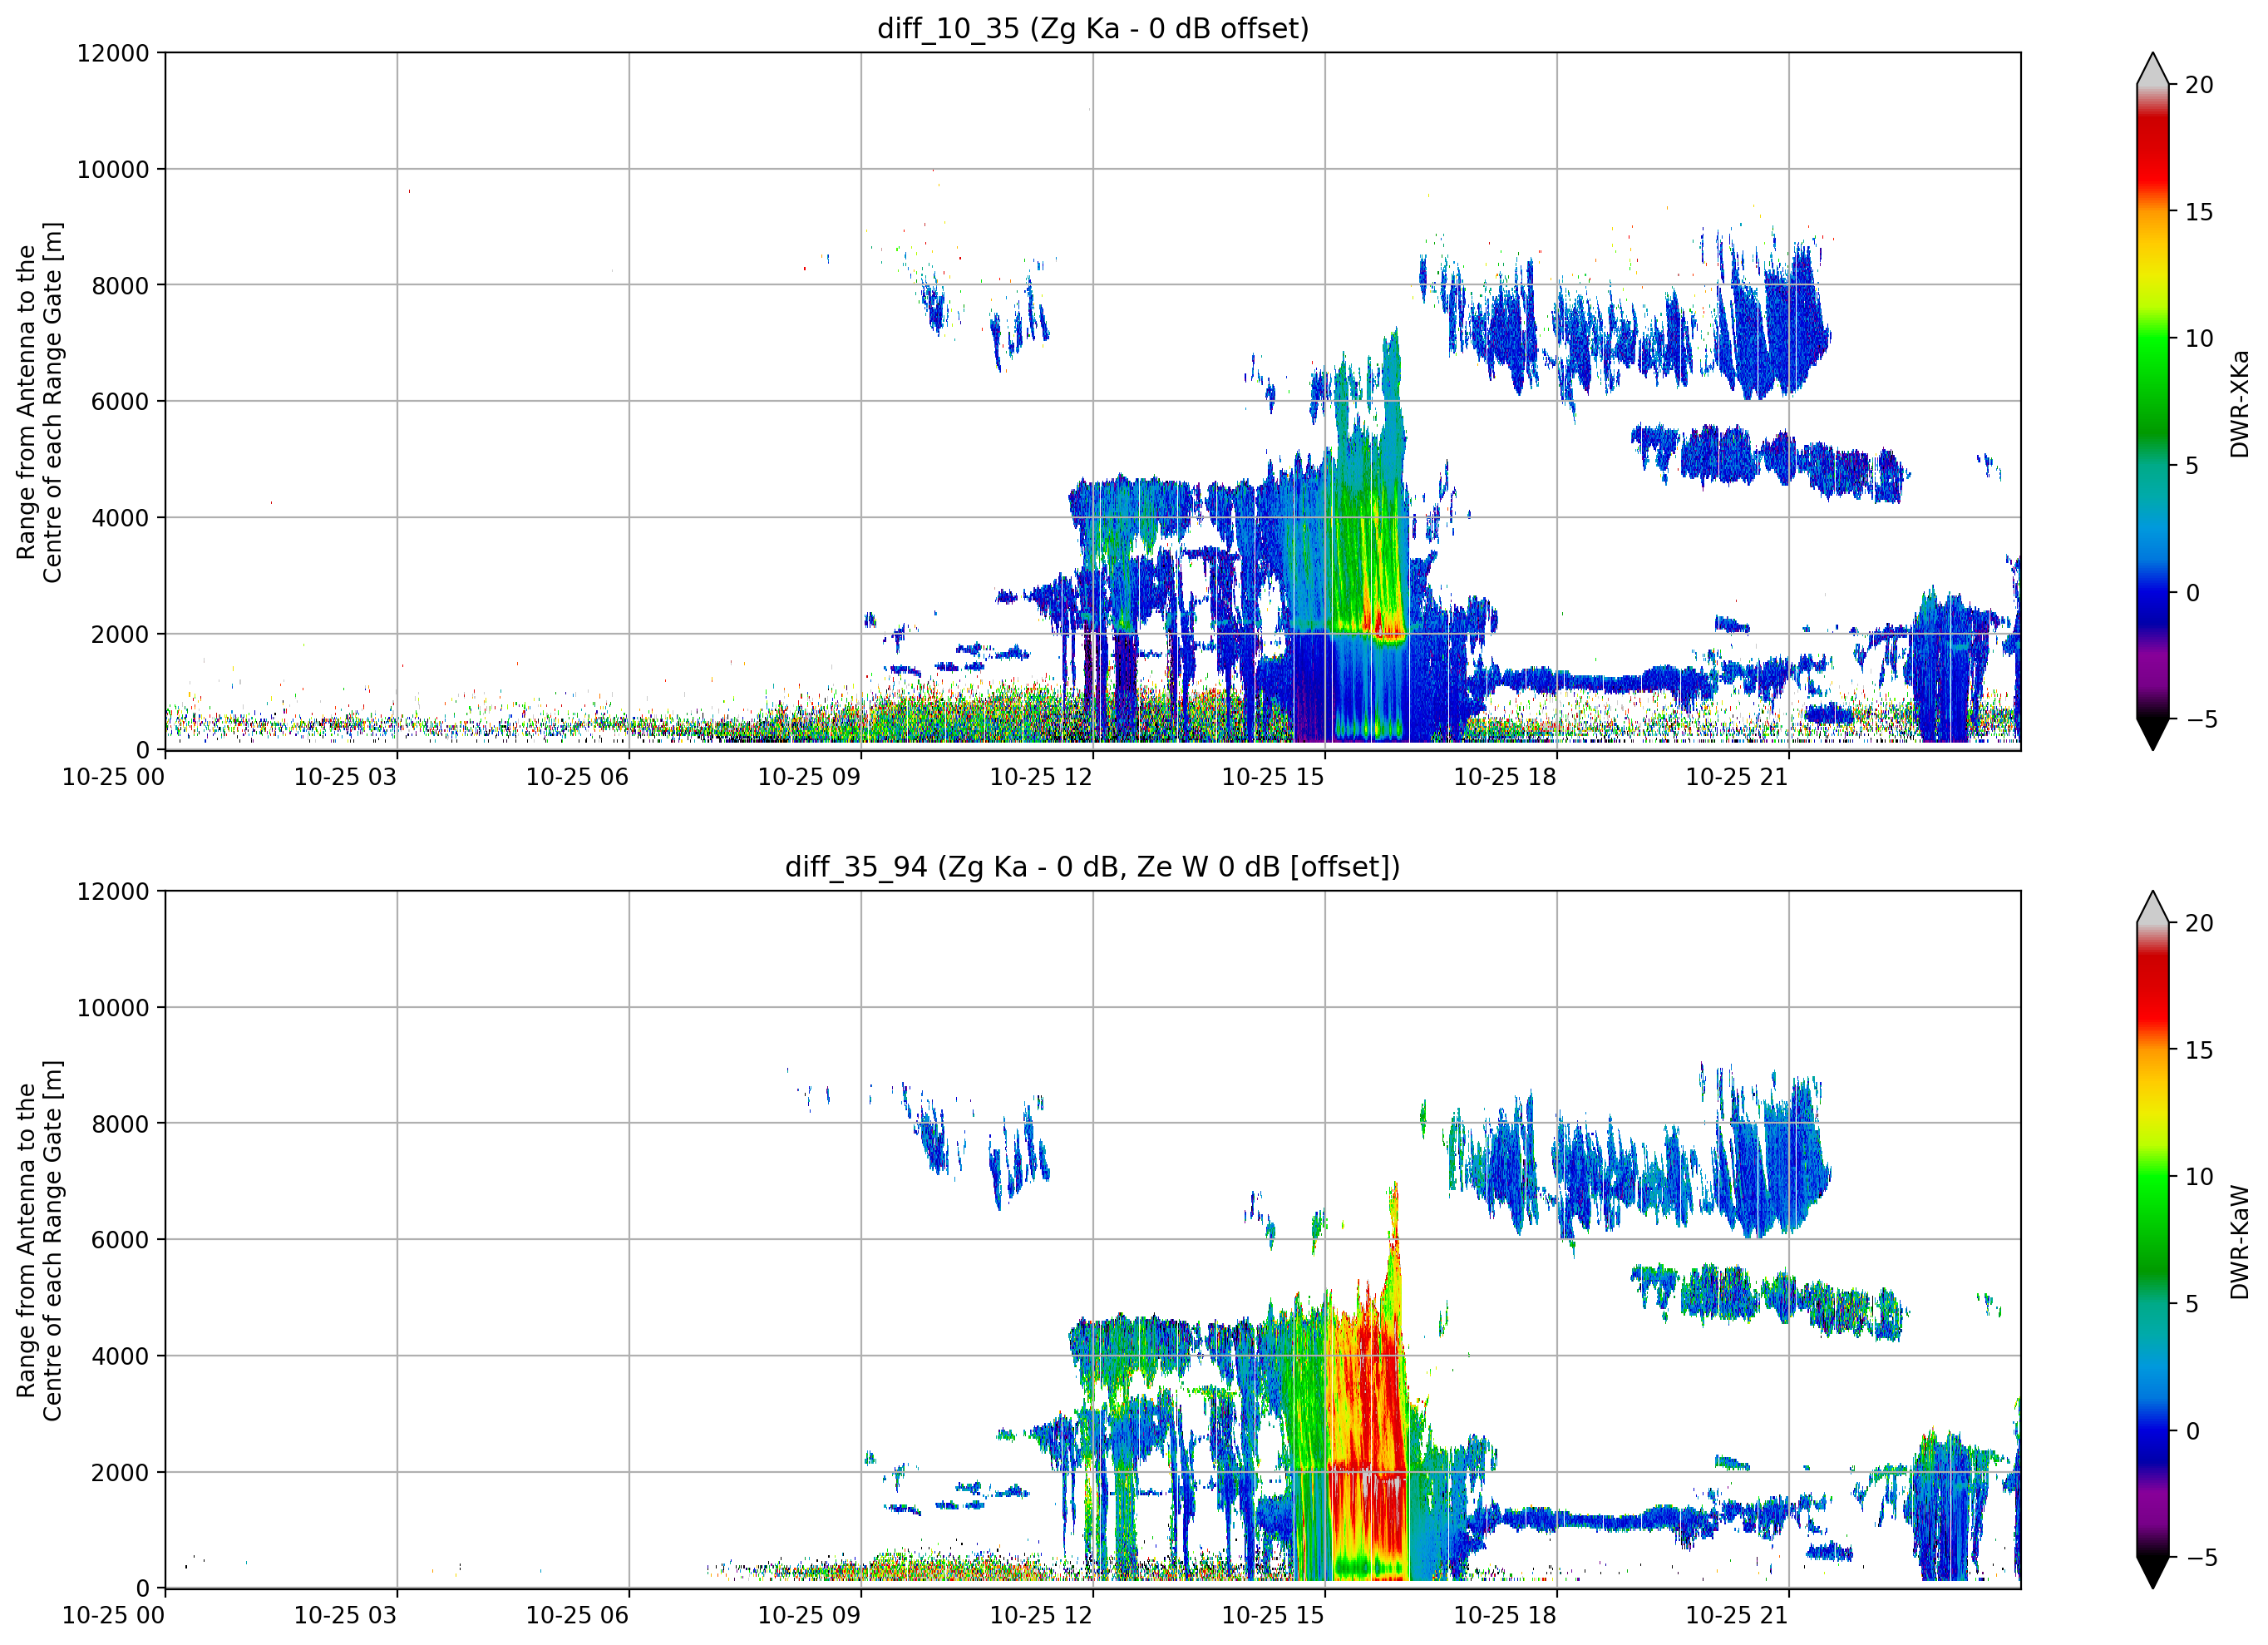Click the DWR-XKa color scale bar
Image resolution: width=2268 pixels, height=1645 pixels.
[2152, 401]
